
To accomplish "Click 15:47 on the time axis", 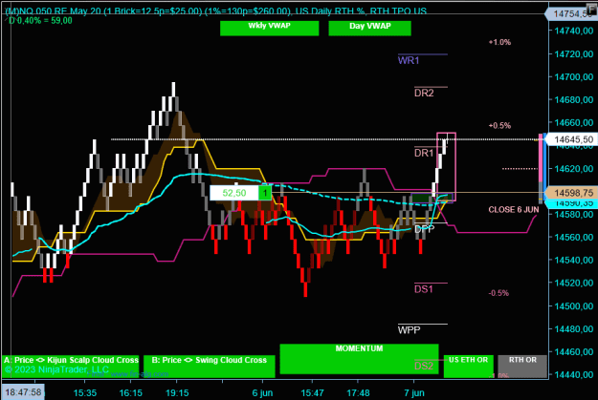I will click(x=312, y=392).
